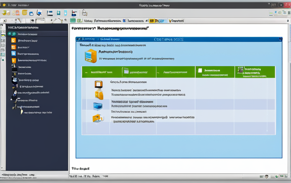
Task: Click the blue and red flag toolbar icon
Action: (x=74, y=13)
